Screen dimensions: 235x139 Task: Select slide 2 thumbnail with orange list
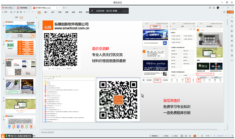[x=21, y=49]
